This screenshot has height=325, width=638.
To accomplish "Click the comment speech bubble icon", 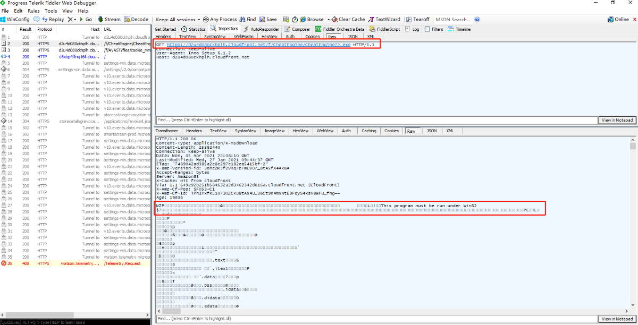I will (36, 19).
